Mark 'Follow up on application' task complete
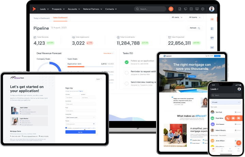 (126, 62)
